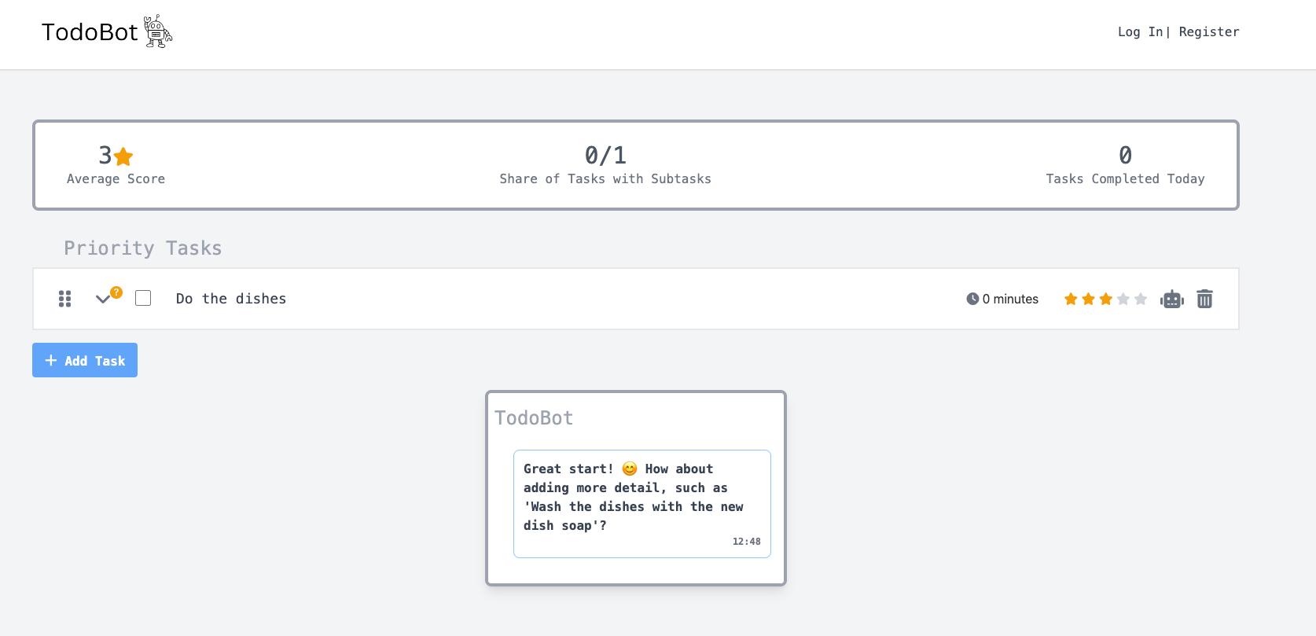The image size is (1316, 636).
Task: Click the TodoBot robot logo icon
Action: pos(158,31)
